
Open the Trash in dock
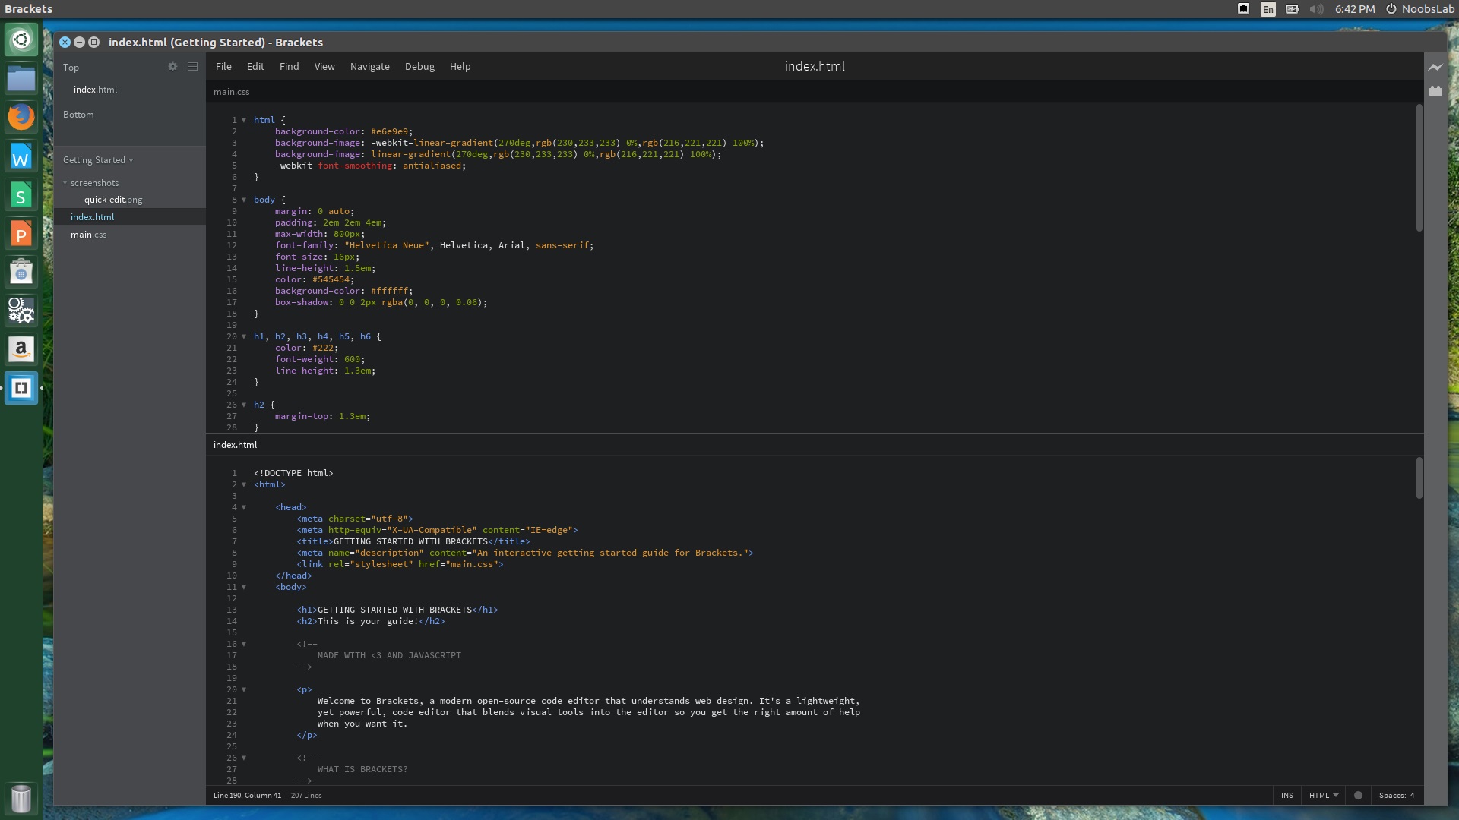click(21, 799)
